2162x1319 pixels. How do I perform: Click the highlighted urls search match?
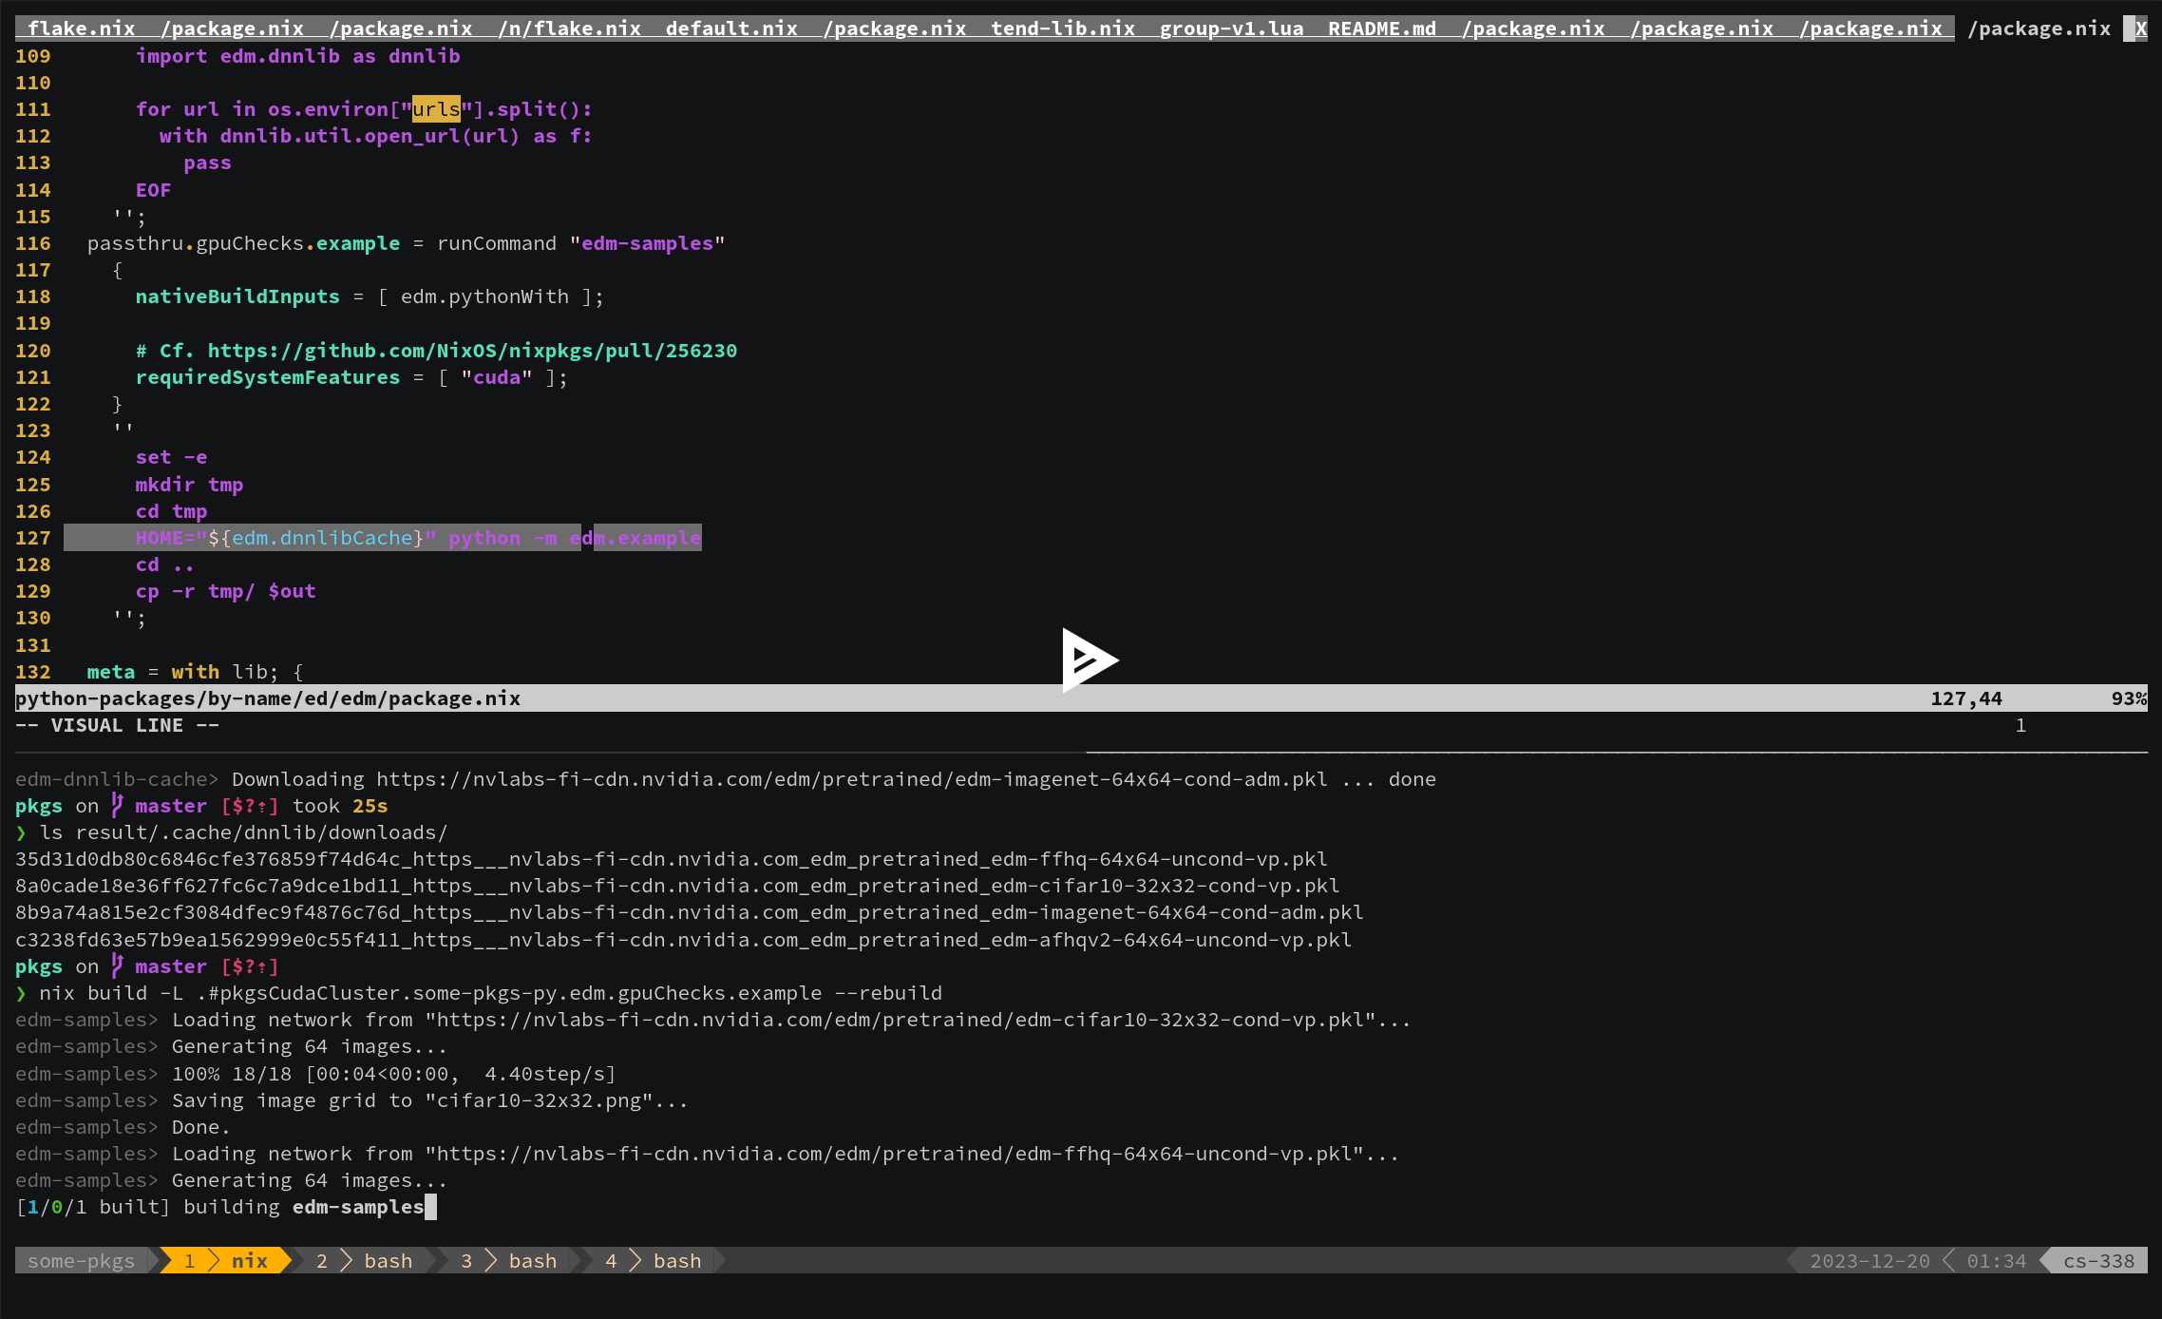[x=436, y=109]
